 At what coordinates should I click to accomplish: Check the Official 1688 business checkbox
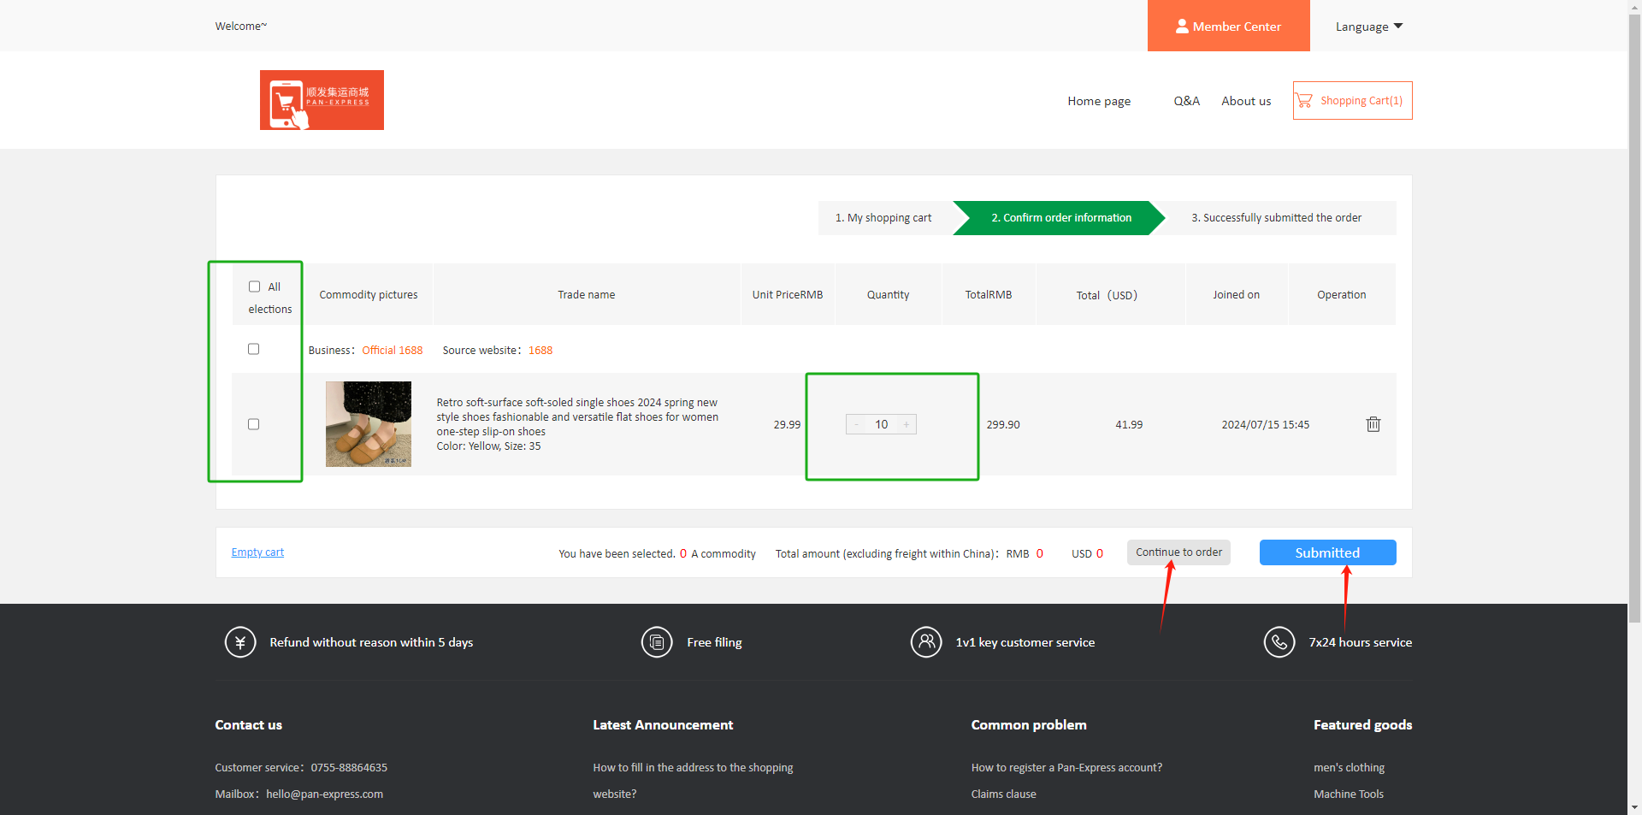click(x=253, y=349)
